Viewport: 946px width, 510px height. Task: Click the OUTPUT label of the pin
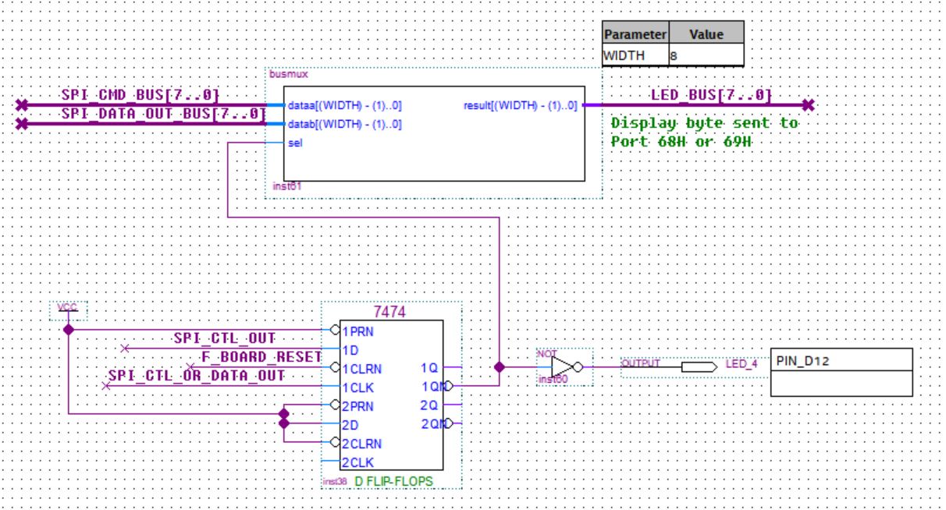[641, 363]
